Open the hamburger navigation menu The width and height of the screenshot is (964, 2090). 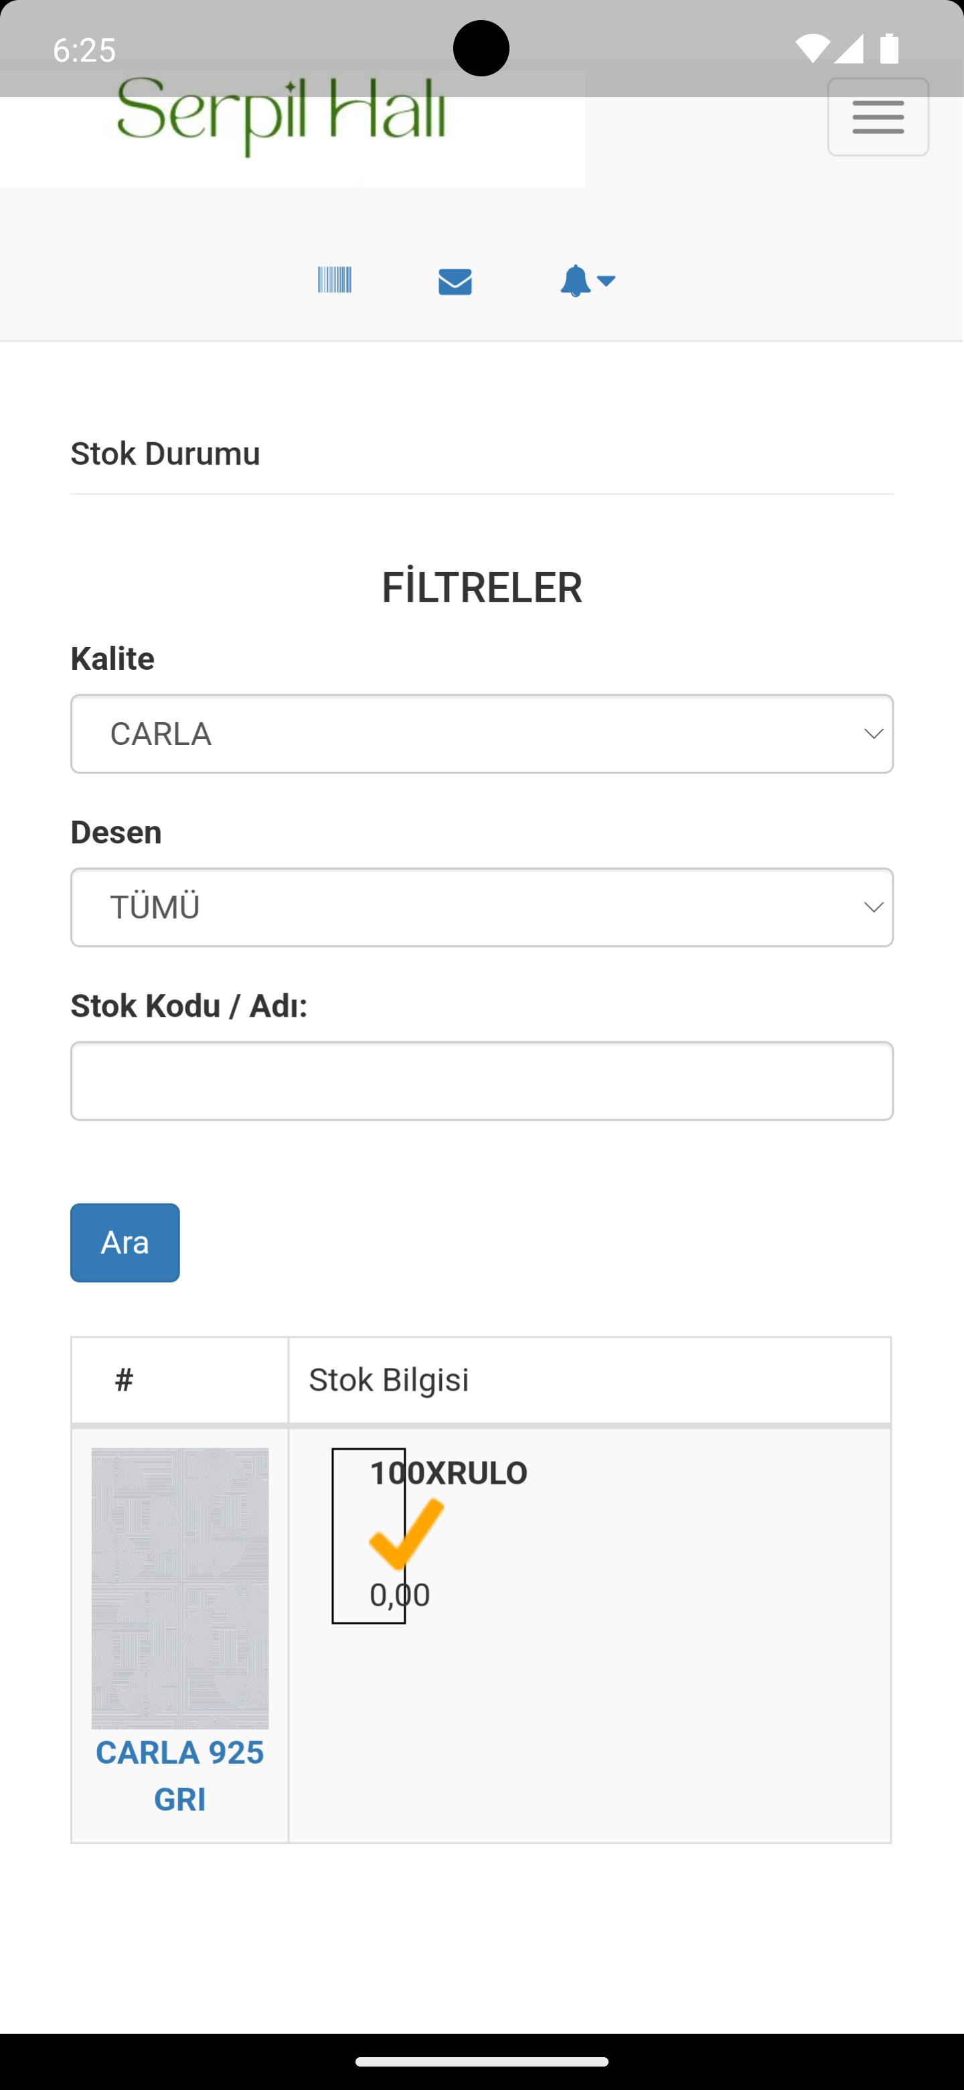click(878, 117)
